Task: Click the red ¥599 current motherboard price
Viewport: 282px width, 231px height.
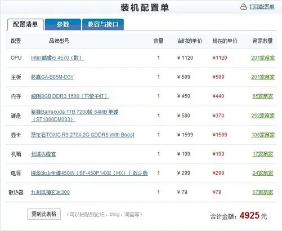Action: 218,77
